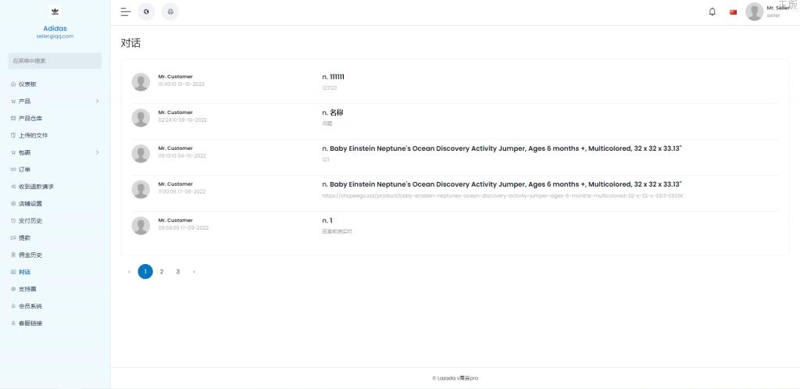The image size is (800, 389).
Task: Click the circular icon beside the globe
Action: [x=170, y=12]
